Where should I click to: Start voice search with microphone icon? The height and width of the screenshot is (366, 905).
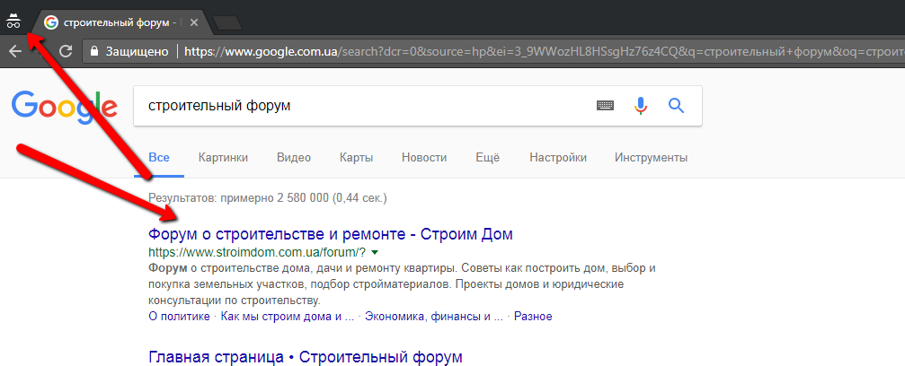pos(640,106)
